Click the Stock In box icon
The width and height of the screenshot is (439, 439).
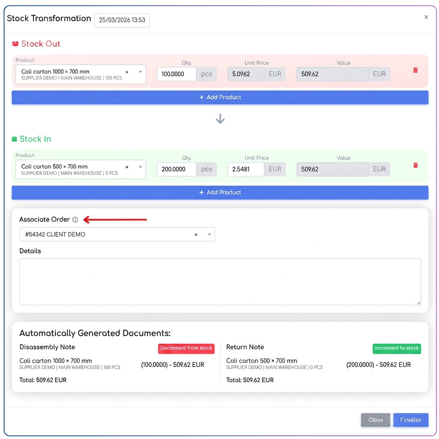coord(14,139)
